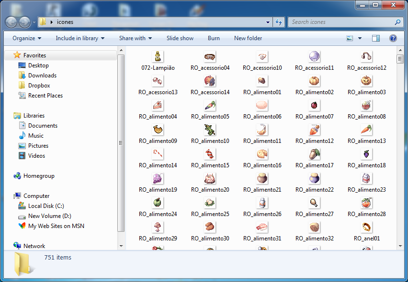408x282 pixels.
Task: Click the Forward navigation arrow
Action: pyautogui.click(x=25, y=22)
